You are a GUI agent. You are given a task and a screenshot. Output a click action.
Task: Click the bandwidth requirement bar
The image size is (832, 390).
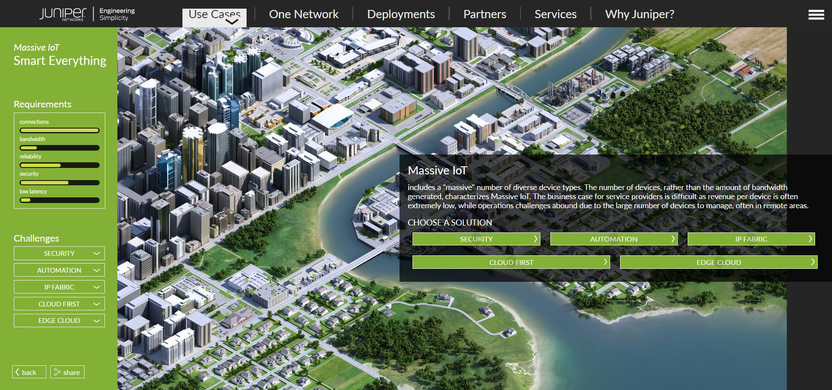pyautogui.click(x=59, y=148)
